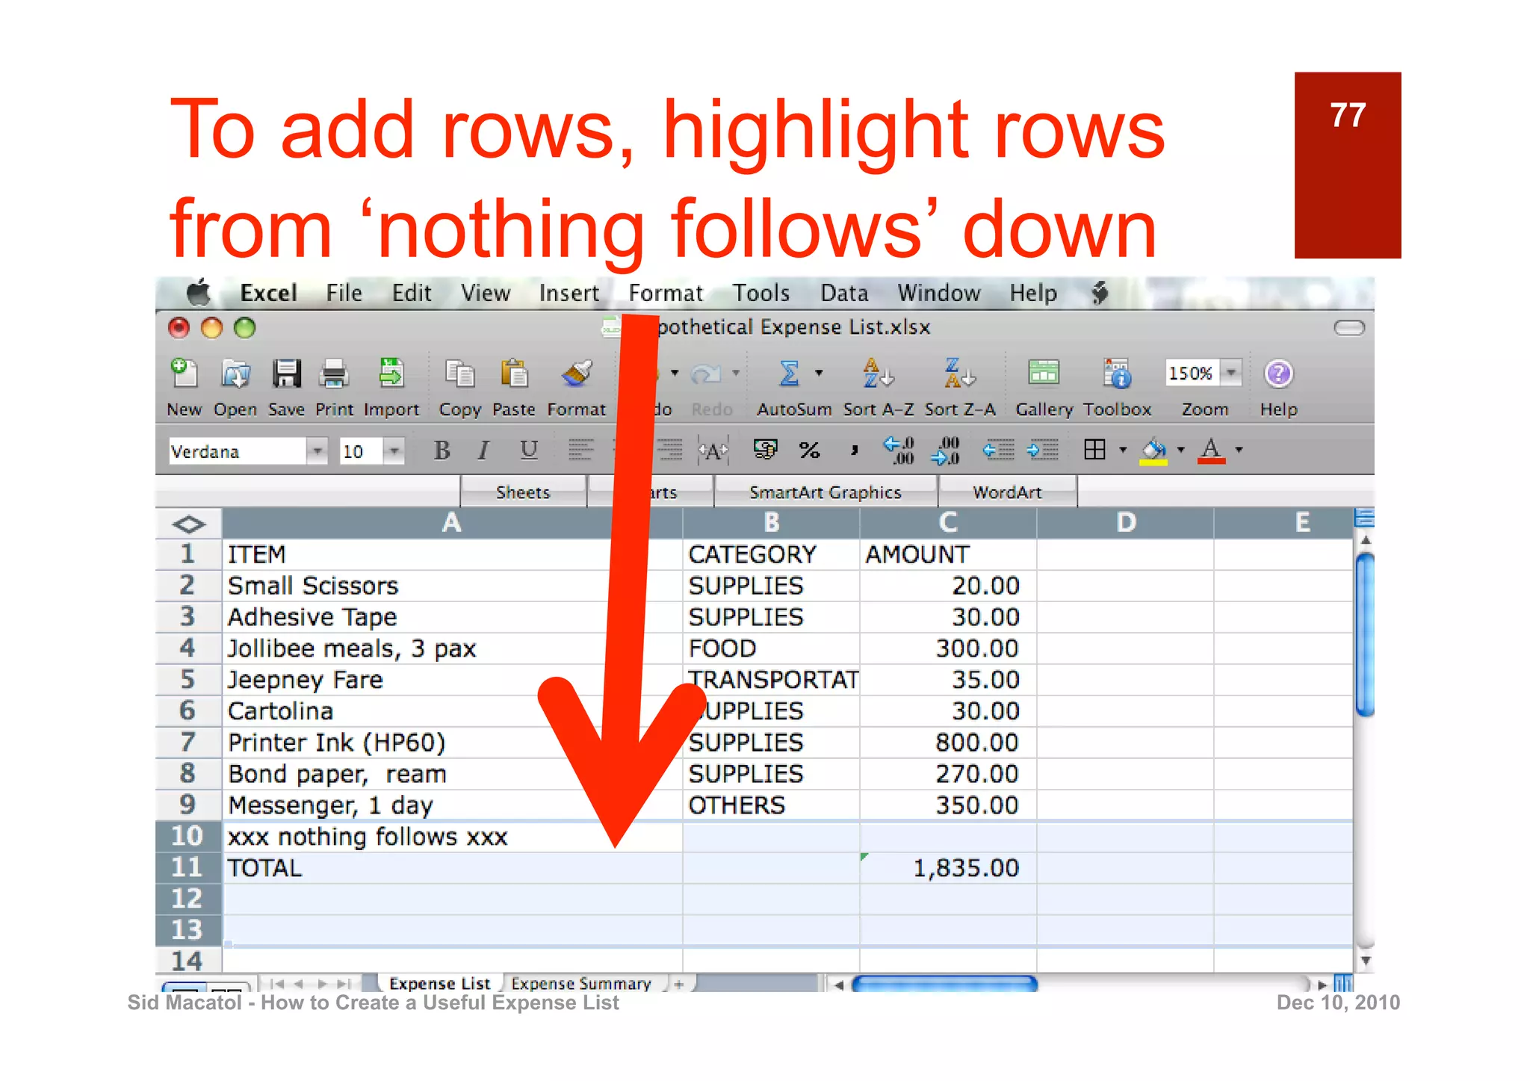Image resolution: width=1530 pixels, height=1081 pixels.
Task: Open the File menu
Action: click(344, 293)
